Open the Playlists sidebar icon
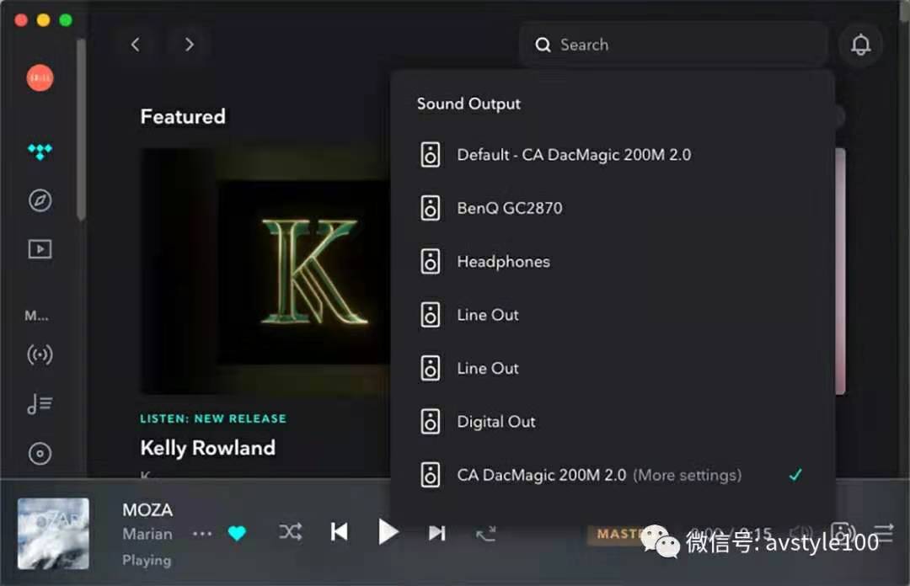 [x=40, y=404]
